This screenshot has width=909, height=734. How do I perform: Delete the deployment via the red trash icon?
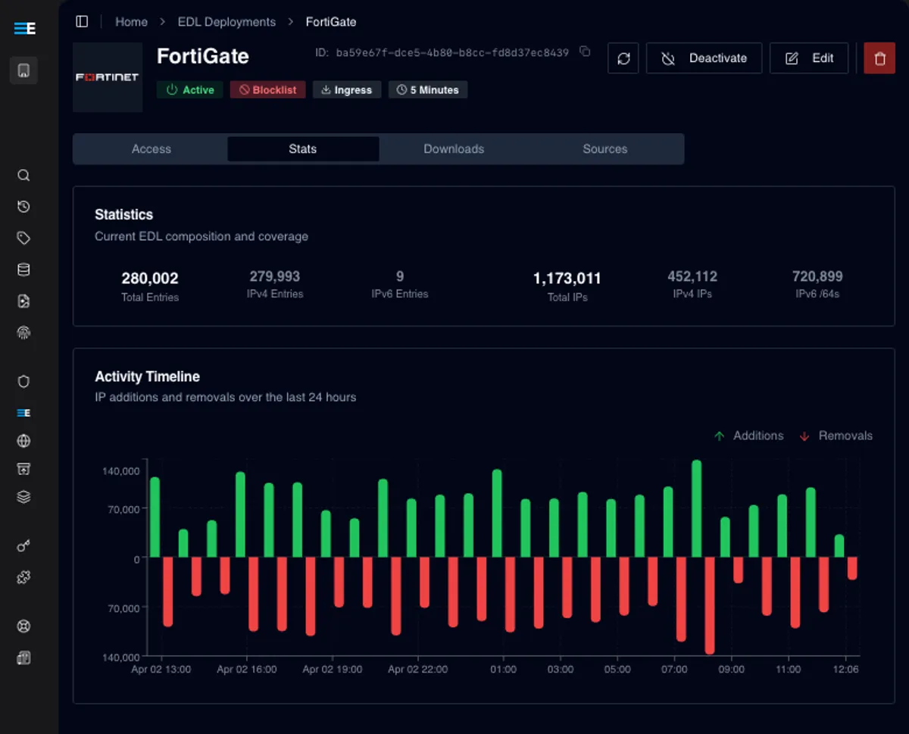click(879, 58)
